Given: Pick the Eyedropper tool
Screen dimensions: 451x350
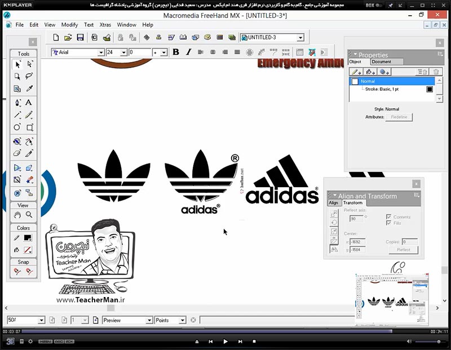Looking at the screenshot, I should click(29, 88).
